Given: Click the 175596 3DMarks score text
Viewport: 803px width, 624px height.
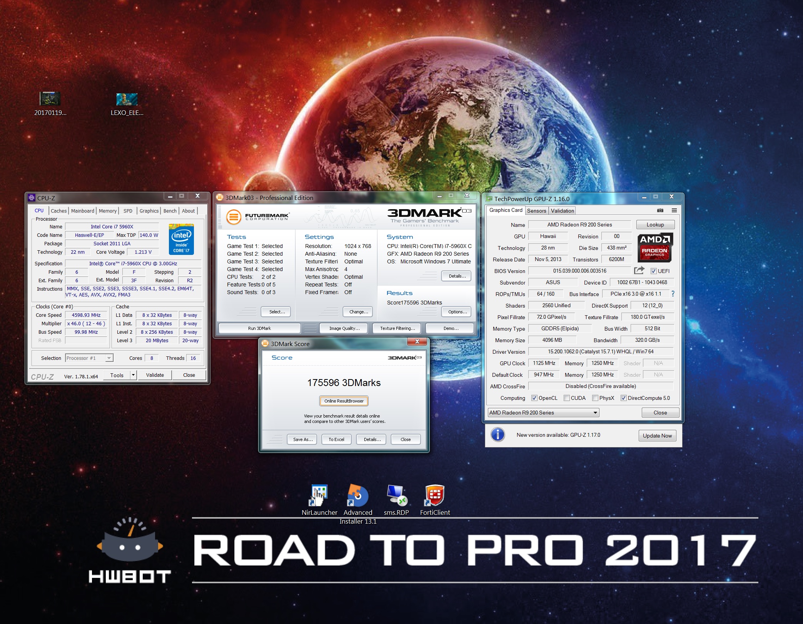Looking at the screenshot, I should [x=344, y=383].
